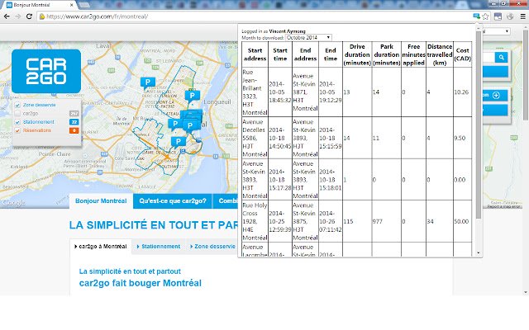
Task: Select the Bonjour Montréal page tab
Action: tap(101, 201)
